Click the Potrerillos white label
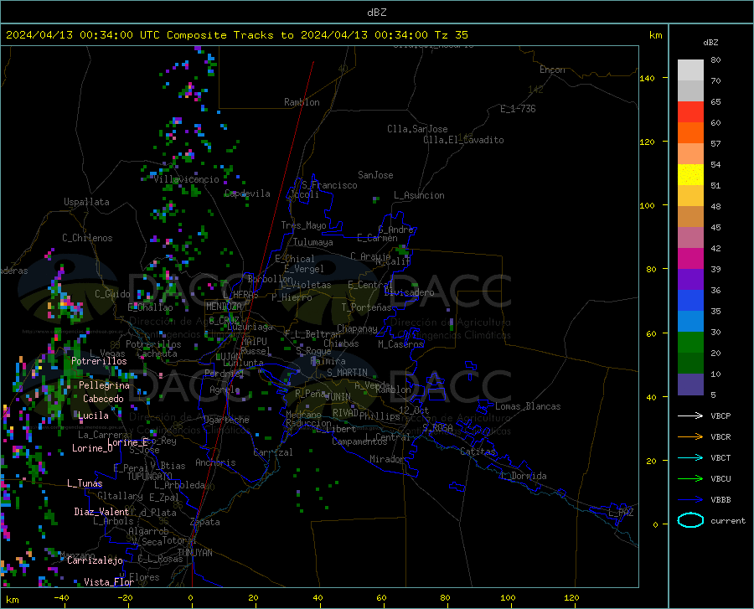754x609 pixels. (99, 361)
